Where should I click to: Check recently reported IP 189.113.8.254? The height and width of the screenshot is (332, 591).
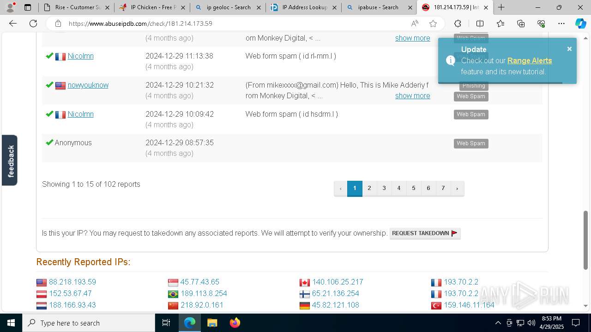(x=204, y=293)
